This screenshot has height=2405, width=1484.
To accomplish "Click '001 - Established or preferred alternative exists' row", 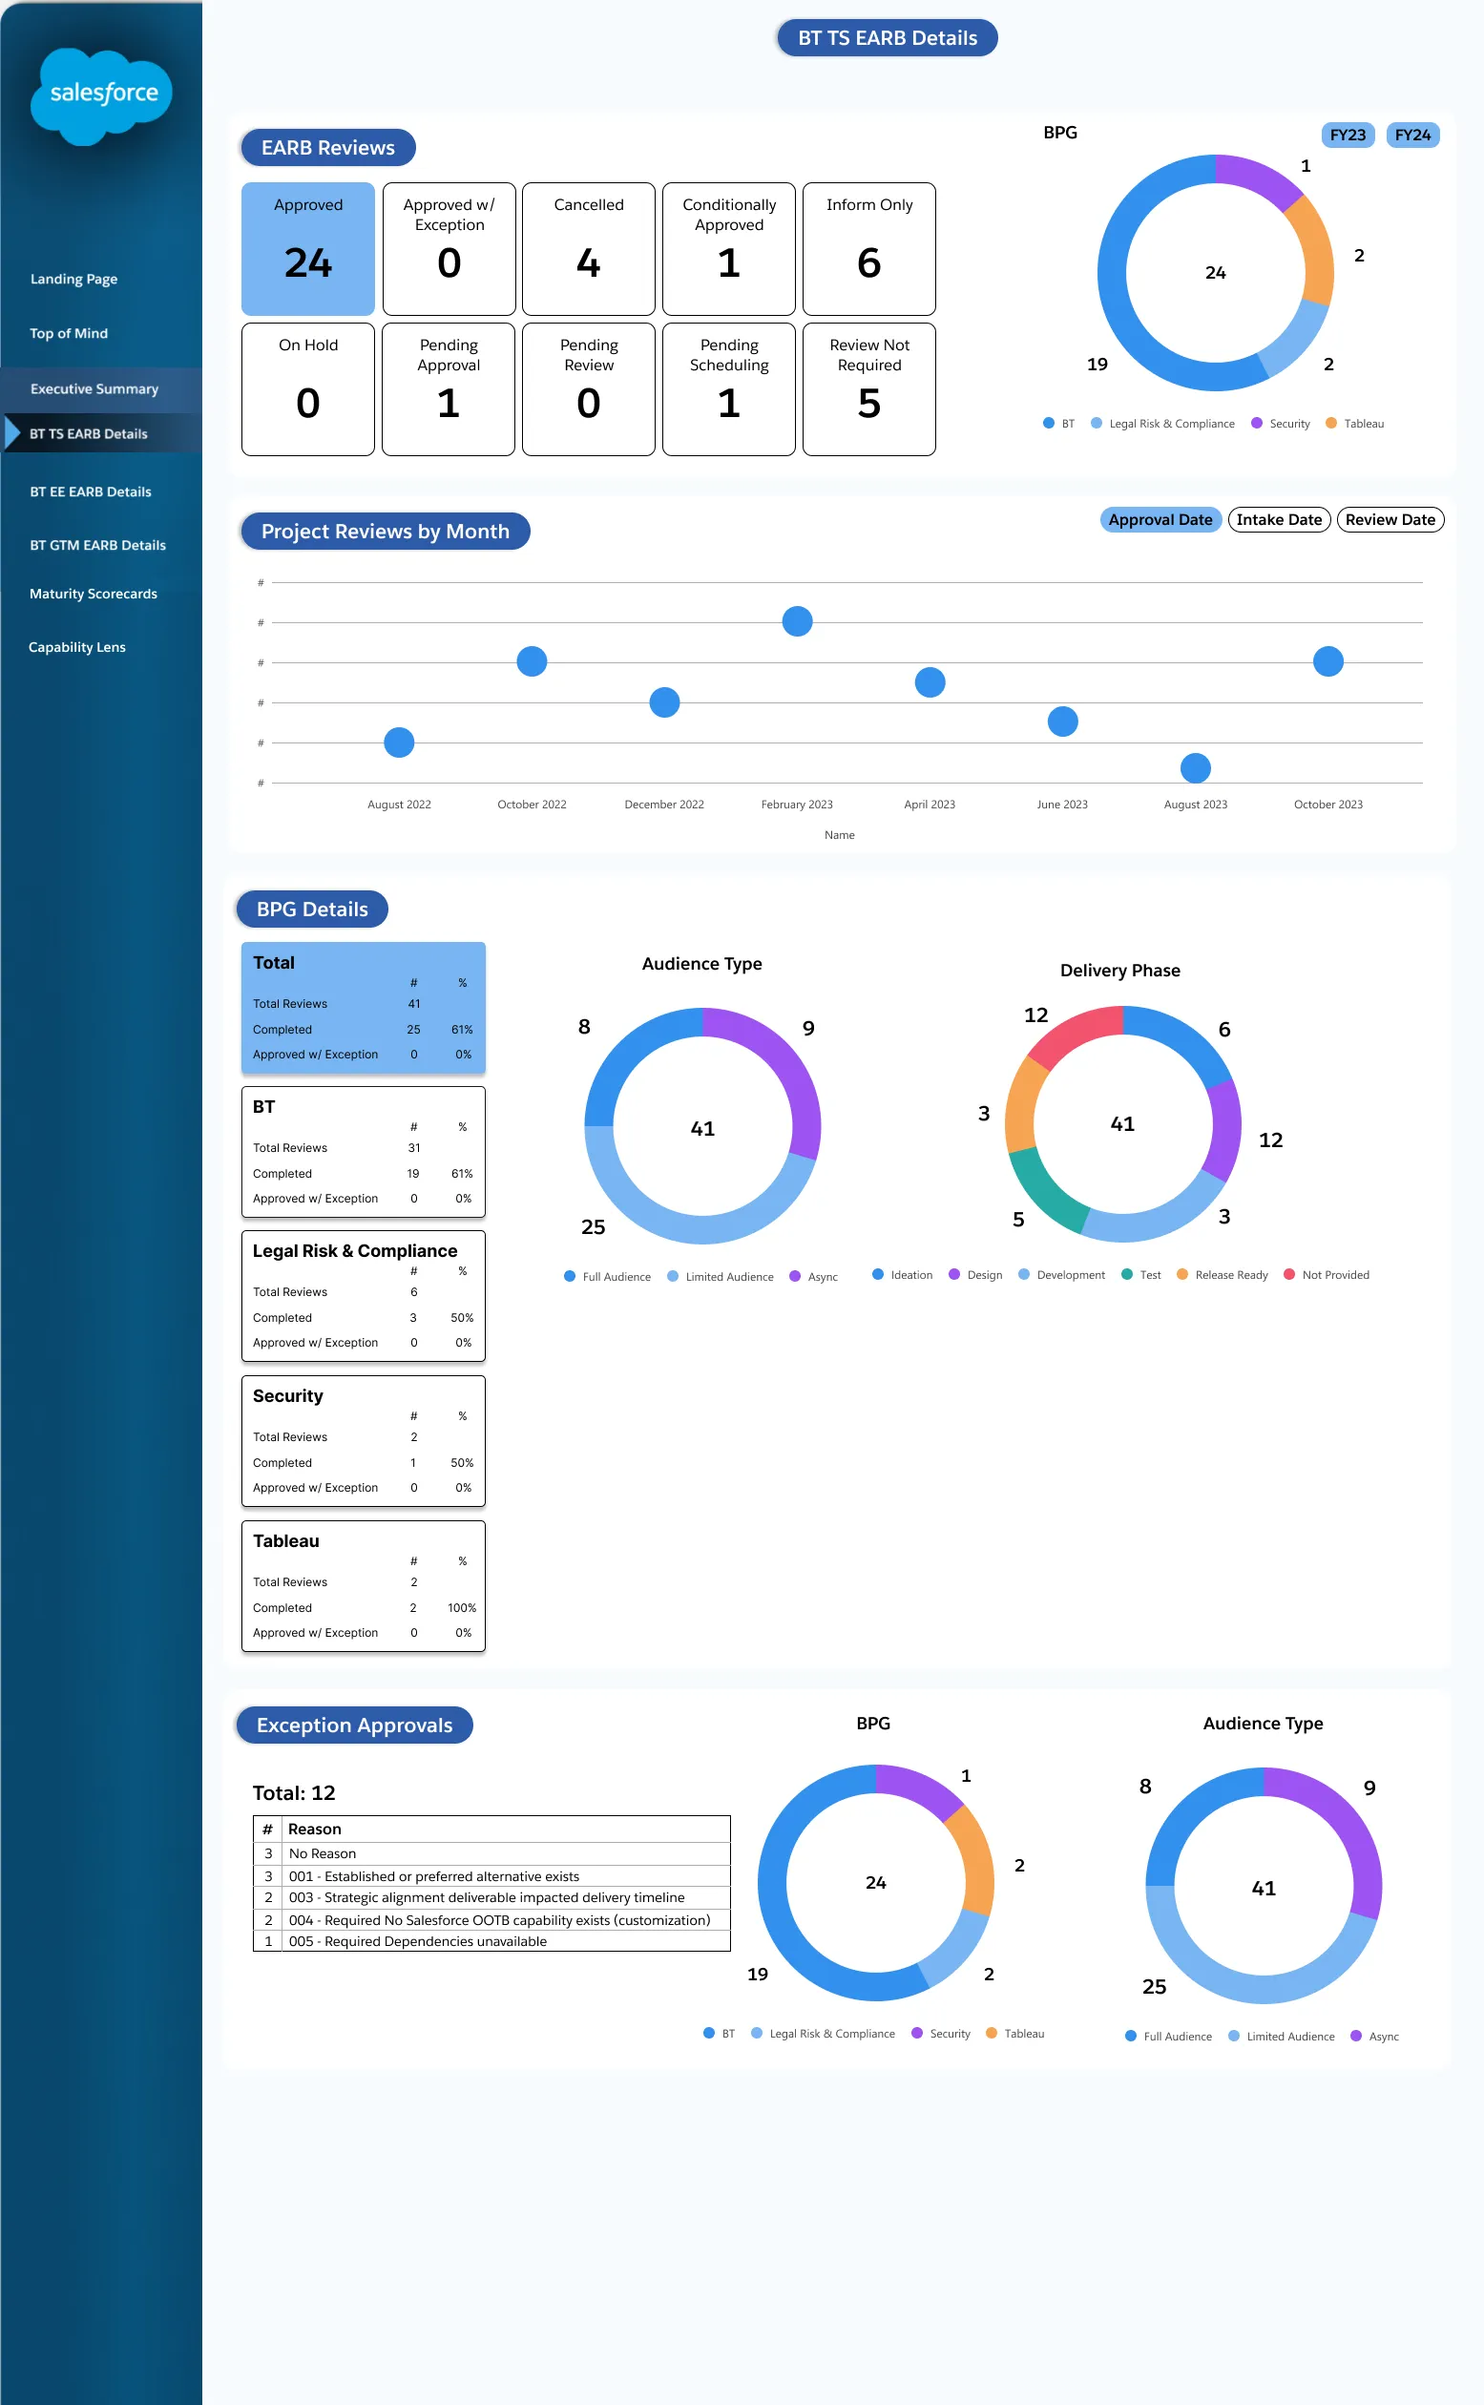I will coord(491,1875).
